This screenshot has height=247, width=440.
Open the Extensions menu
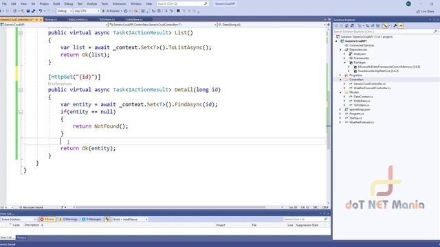click(x=119, y=3)
